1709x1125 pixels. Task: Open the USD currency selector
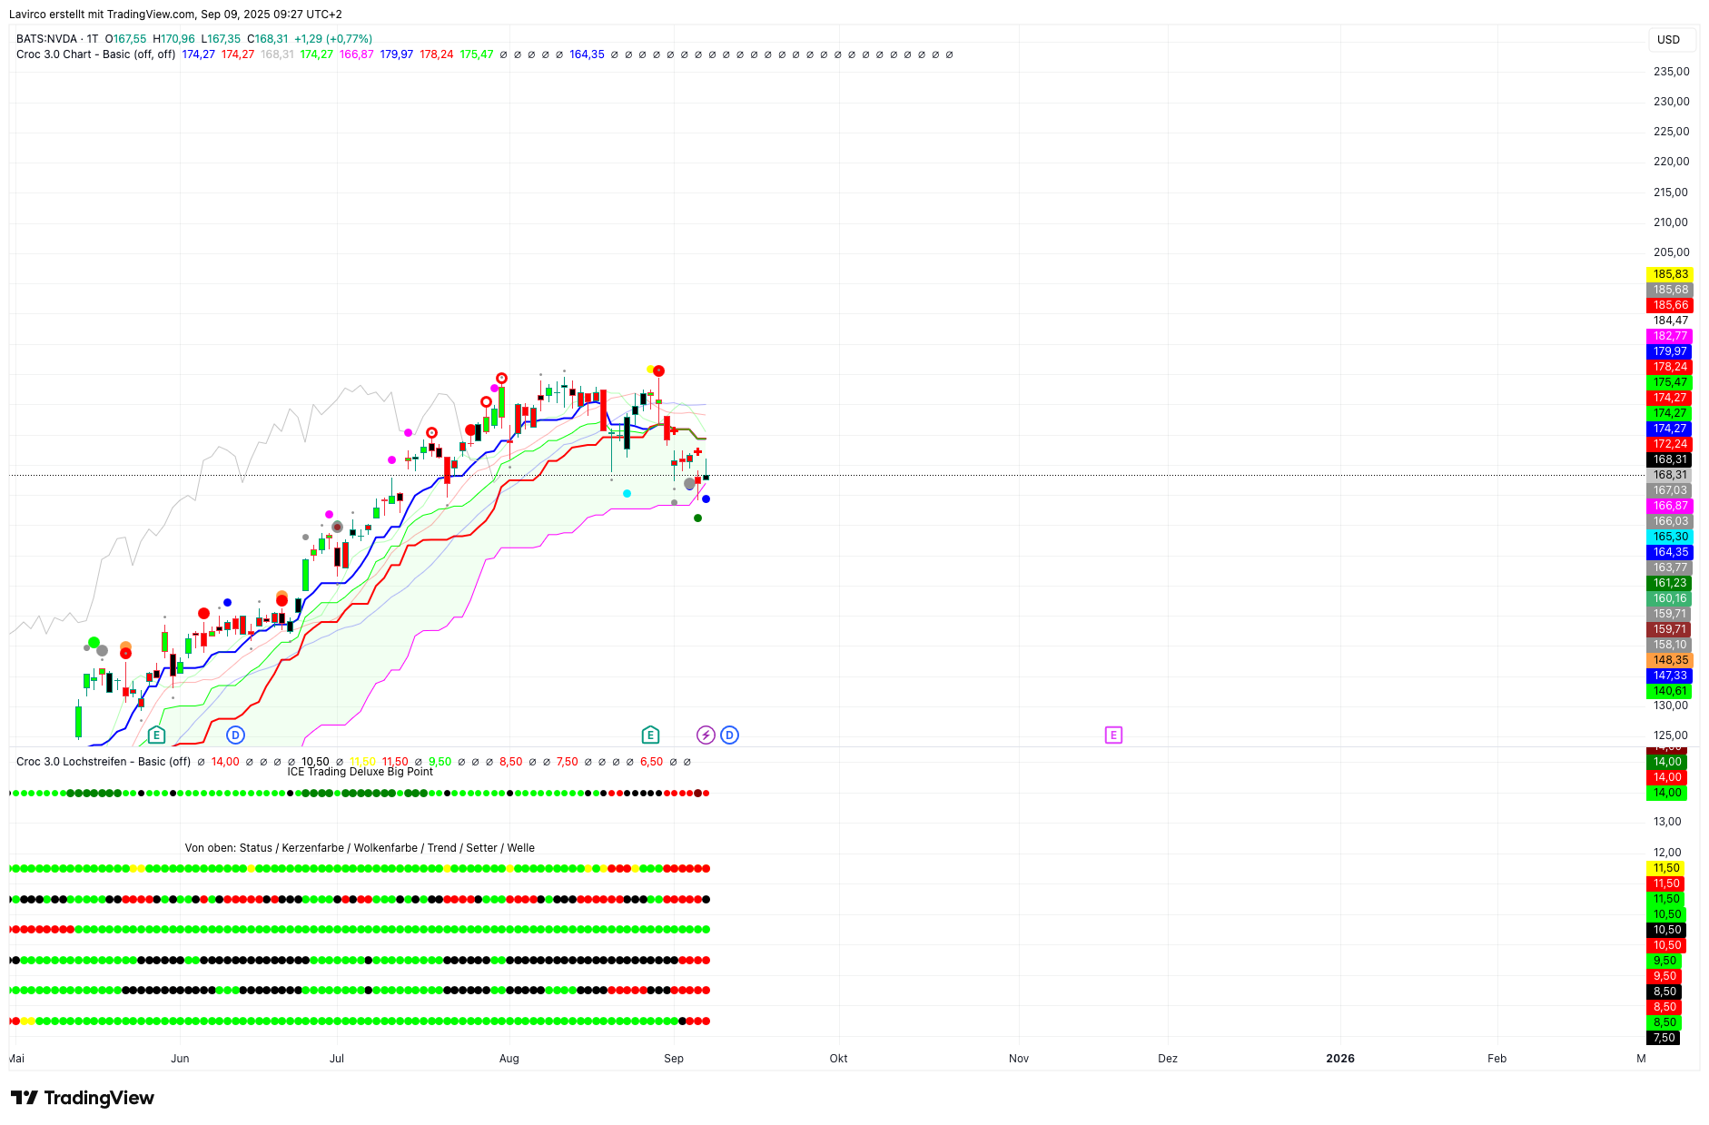(1668, 40)
